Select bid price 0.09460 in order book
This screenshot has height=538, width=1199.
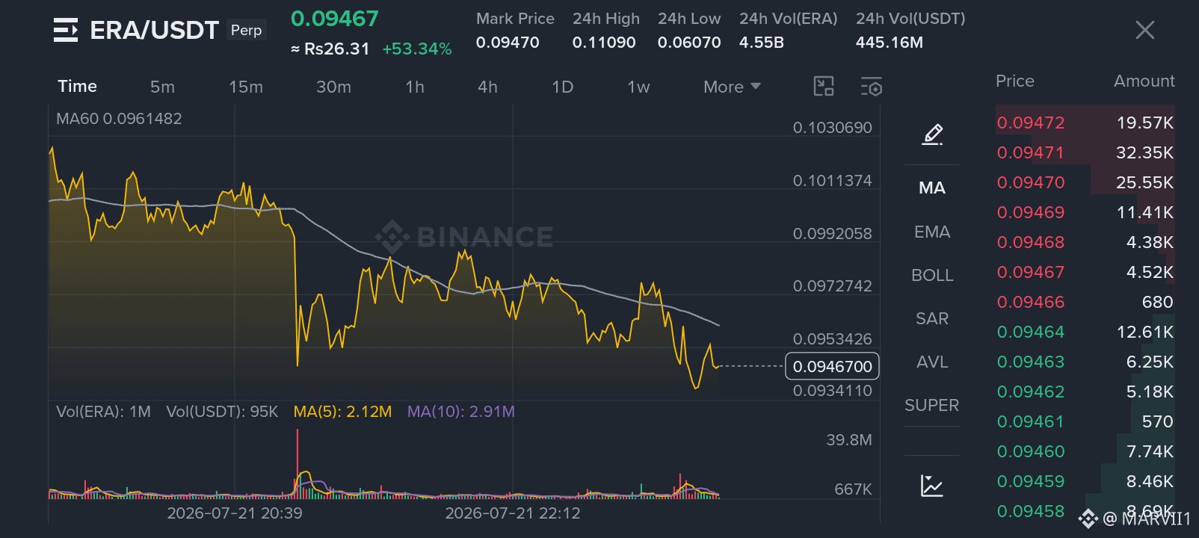click(1031, 451)
